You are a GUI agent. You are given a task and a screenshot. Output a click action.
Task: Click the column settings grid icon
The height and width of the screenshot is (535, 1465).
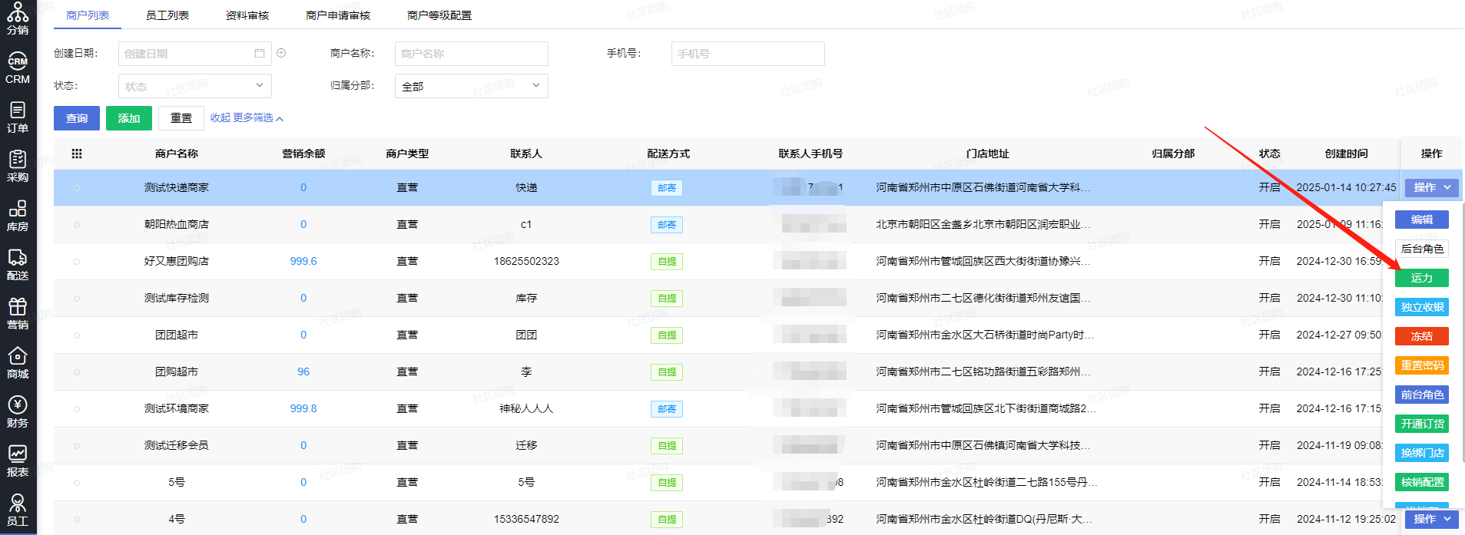[77, 154]
